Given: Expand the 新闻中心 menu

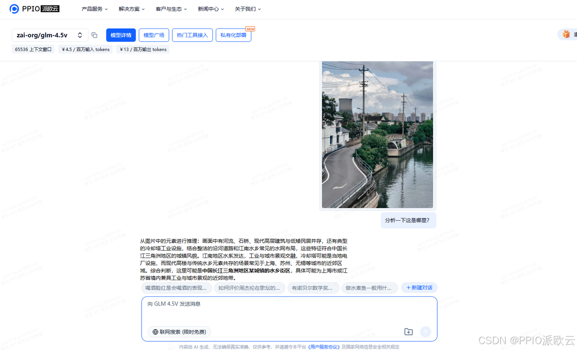Looking at the screenshot, I should 211,9.
